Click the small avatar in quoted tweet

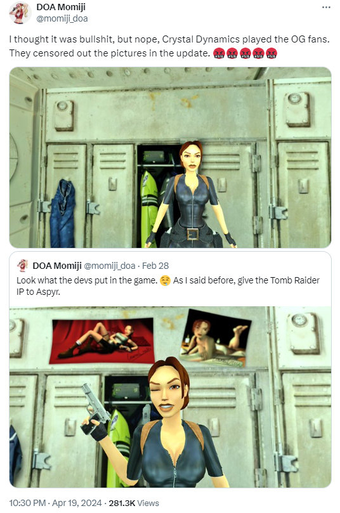coord(23,265)
